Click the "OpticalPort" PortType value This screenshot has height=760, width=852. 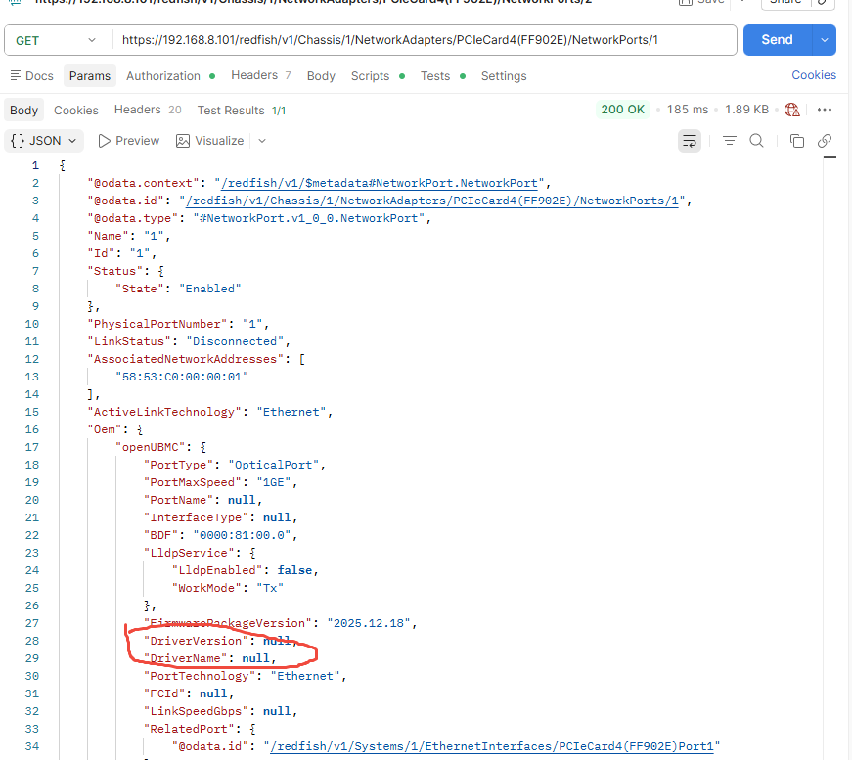click(x=273, y=465)
